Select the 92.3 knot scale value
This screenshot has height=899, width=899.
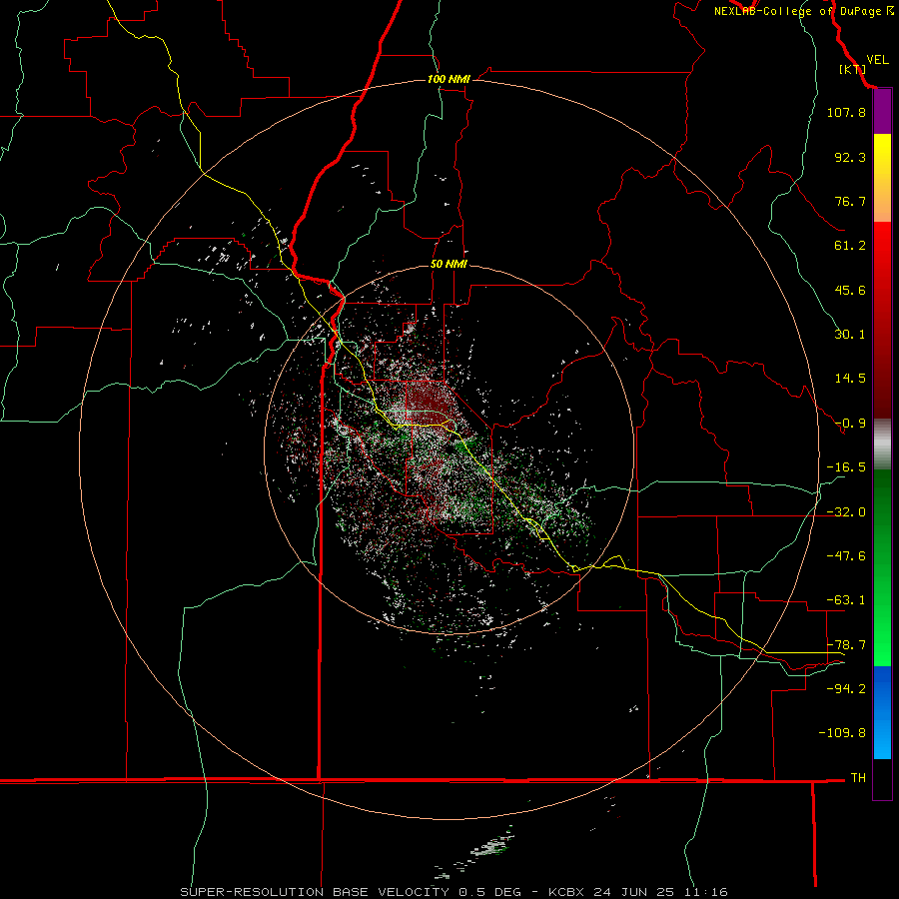tap(850, 157)
